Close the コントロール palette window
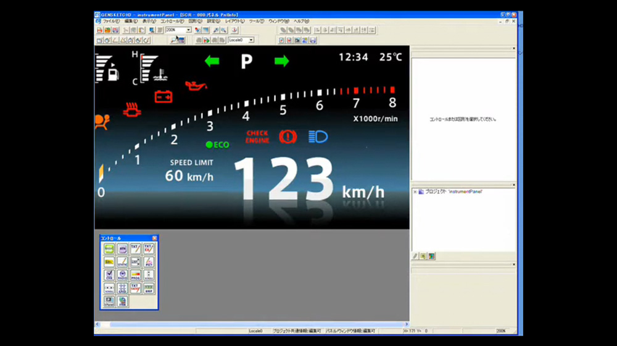This screenshot has width=617, height=346. [155, 238]
